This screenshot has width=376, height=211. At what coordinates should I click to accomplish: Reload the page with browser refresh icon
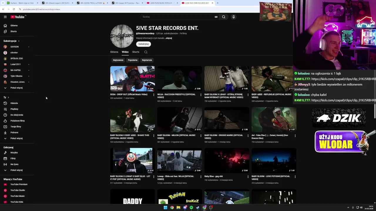(14, 9)
